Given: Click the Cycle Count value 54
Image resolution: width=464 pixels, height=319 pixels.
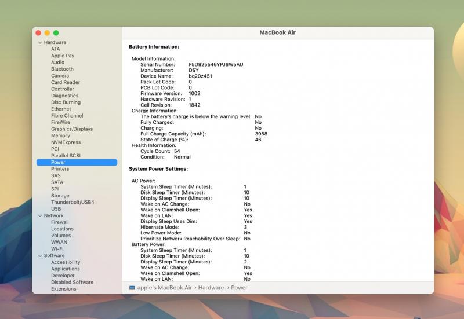Looking at the screenshot, I should (x=177, y=151).
